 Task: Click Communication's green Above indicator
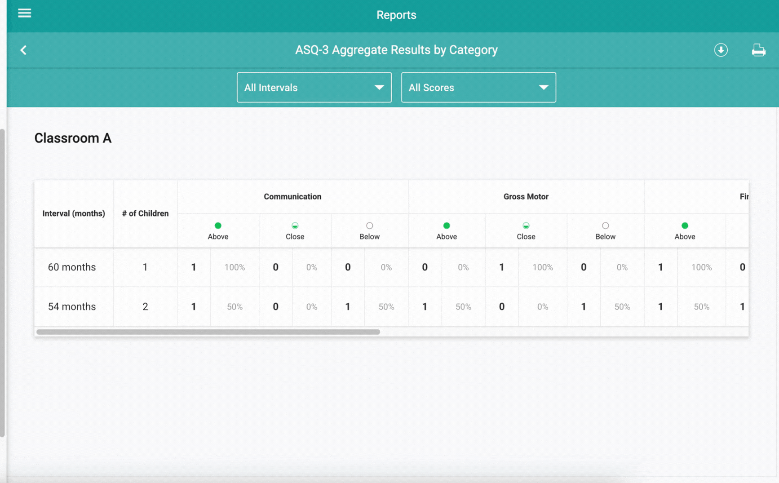pyautogui.click(x=218, y=226)
